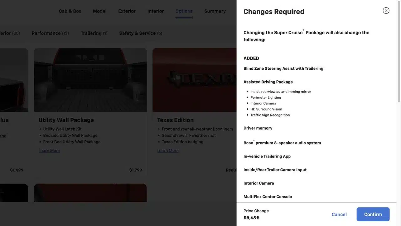Click the 'Driver memory' added item

click(x=258, y=128)
